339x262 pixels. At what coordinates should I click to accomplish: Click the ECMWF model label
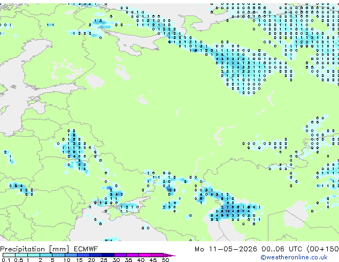coord(86,249)
